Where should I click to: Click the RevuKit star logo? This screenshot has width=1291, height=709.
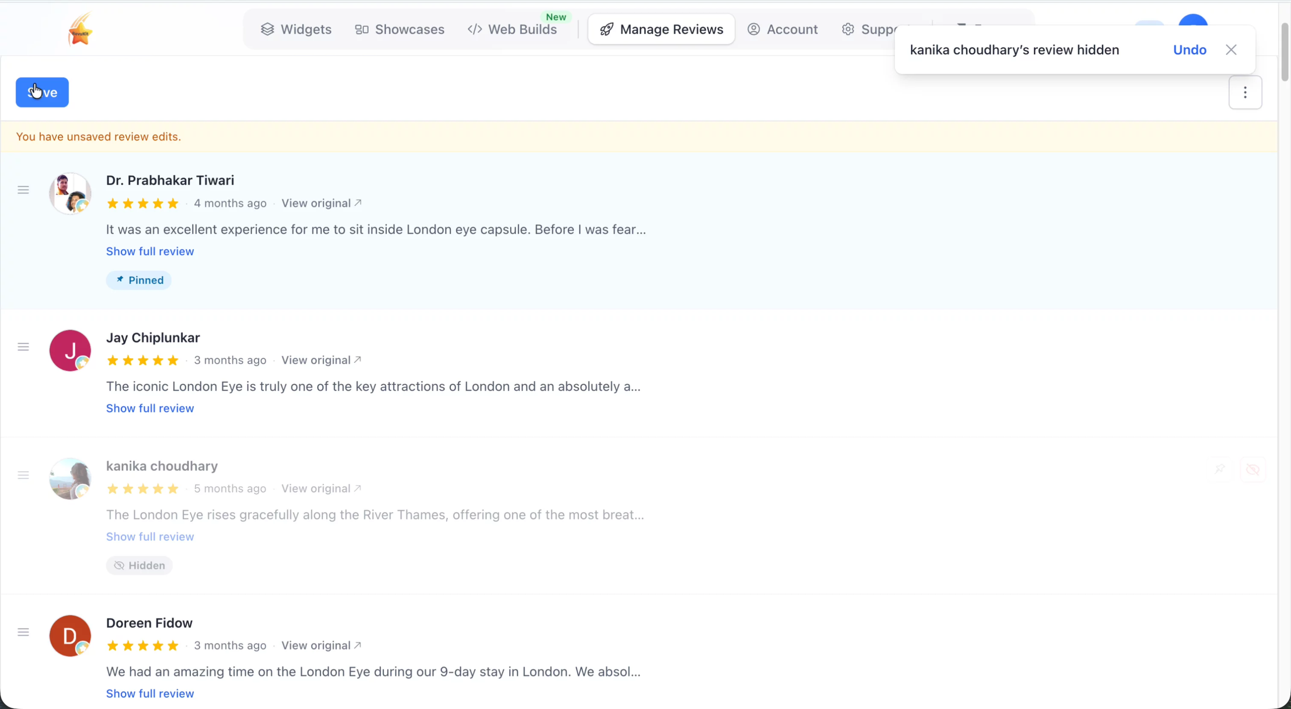click(81, 30)
